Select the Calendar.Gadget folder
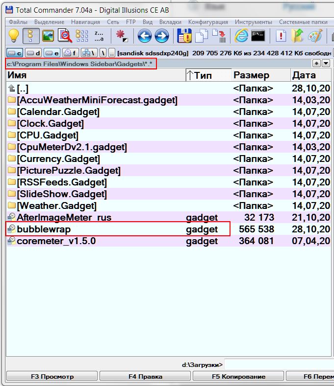 [x=168, y=112]
